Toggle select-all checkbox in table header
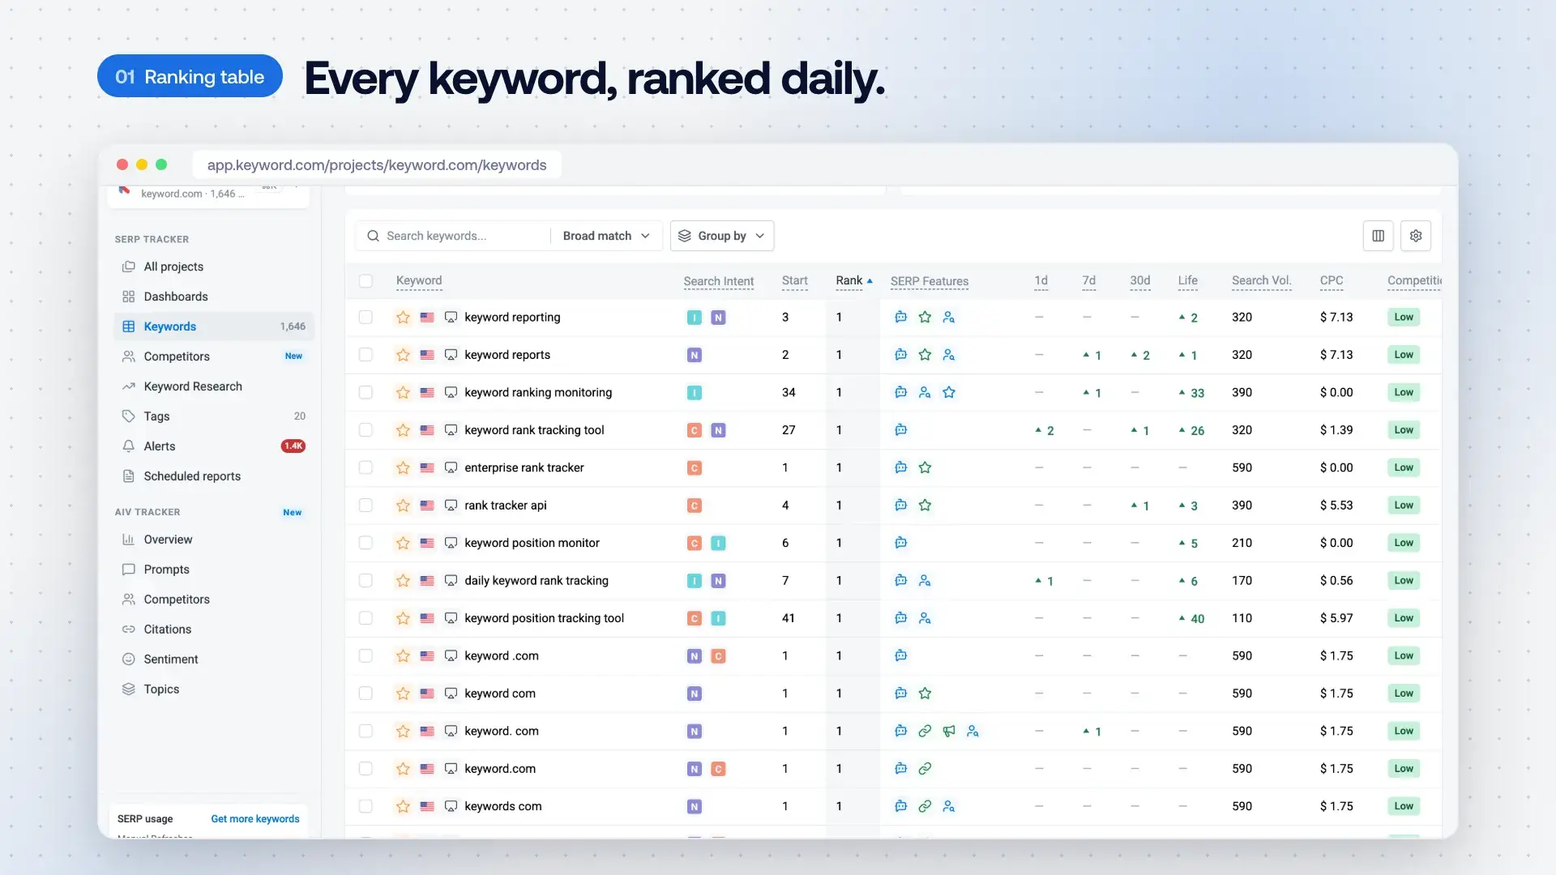1556x875 pixels. 365,281
